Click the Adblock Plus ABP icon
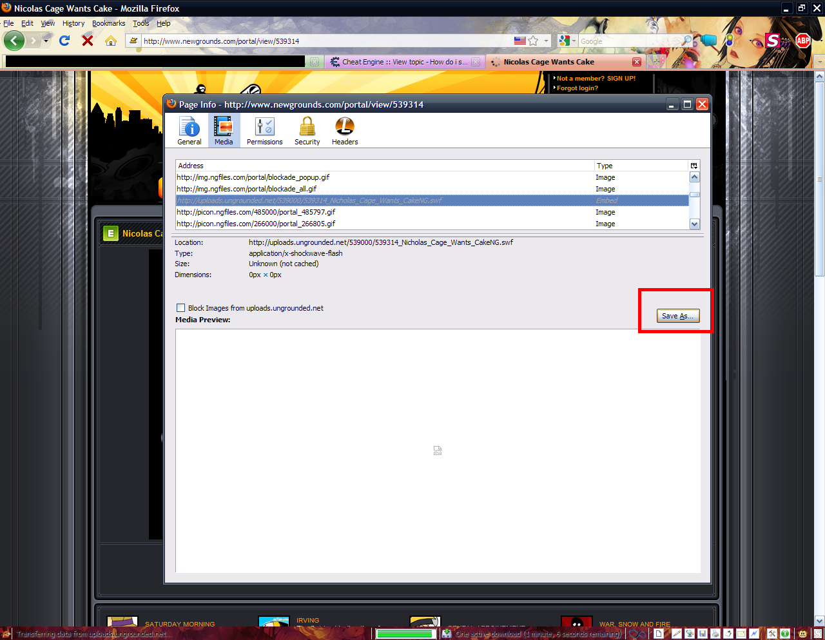 coord(803,41)
